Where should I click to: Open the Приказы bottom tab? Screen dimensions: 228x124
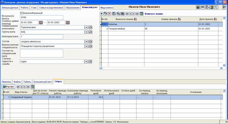pyautogui.click(x=6, y=82)
